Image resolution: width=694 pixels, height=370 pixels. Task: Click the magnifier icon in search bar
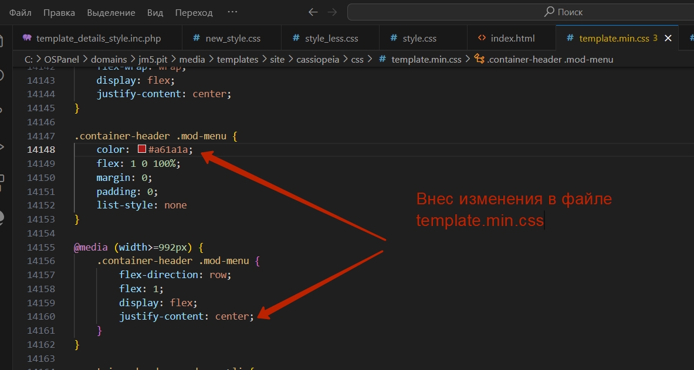coord(549,12)
